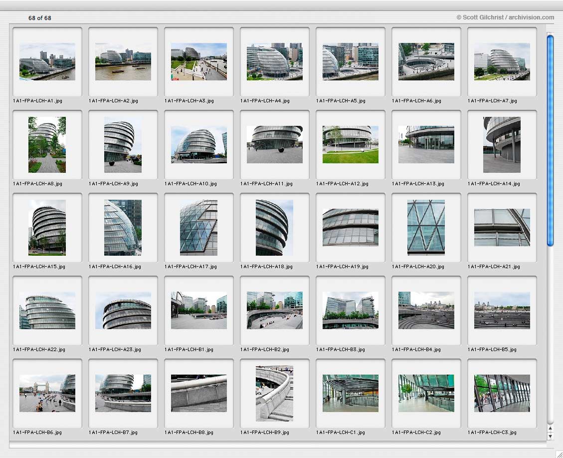Screen dimensions: 563x458
Task: Select thumbnail 1A1-FPA-LCH-B4.jpg
Action: click(x=426, y=310)
